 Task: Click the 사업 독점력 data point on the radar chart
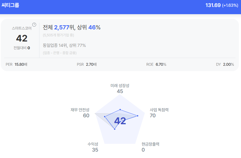(138, 116)
